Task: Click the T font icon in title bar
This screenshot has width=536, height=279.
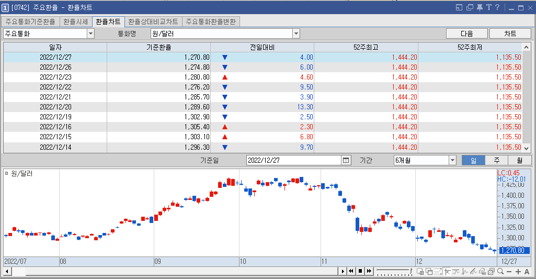Action: pyautogui.click(x=489, y=7)
